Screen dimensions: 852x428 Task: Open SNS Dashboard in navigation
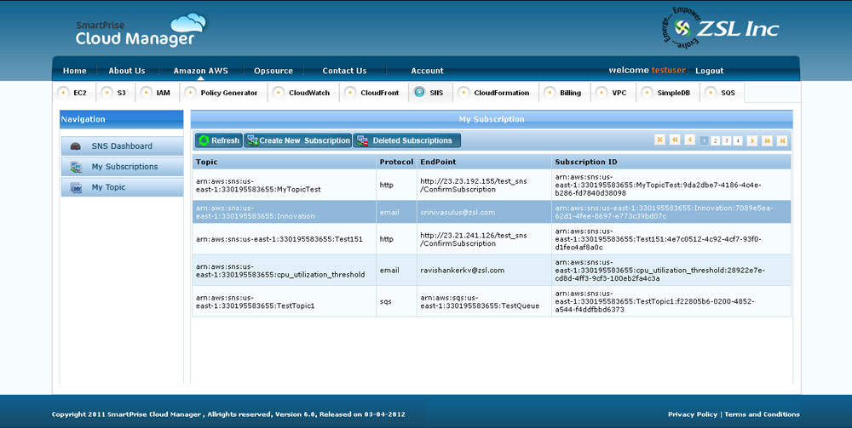pos(122,146)
